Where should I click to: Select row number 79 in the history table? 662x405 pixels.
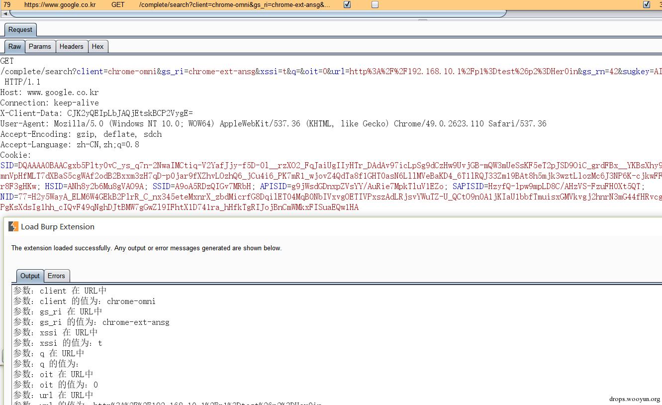(7, 4)
